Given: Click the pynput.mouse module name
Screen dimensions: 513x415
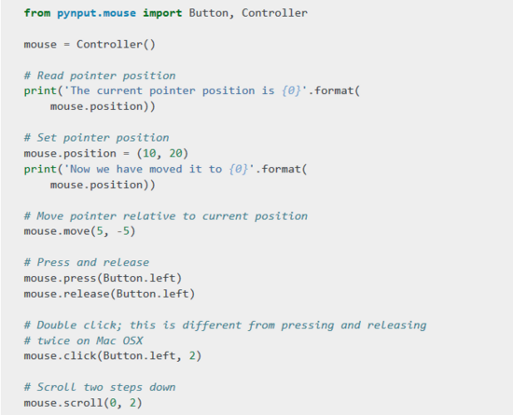Looking at the screenshot, I should coord(96,13).
